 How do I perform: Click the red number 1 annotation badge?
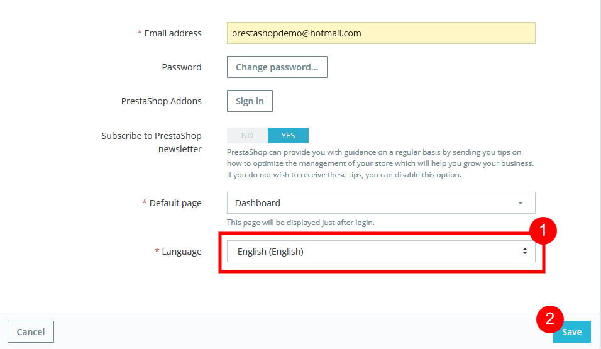(543, 231)
